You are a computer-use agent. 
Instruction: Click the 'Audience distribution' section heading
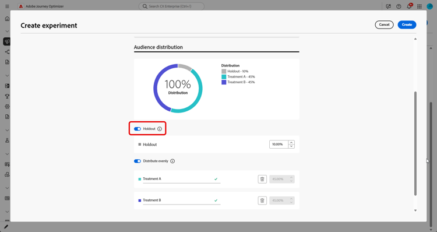tap(158, 47)
